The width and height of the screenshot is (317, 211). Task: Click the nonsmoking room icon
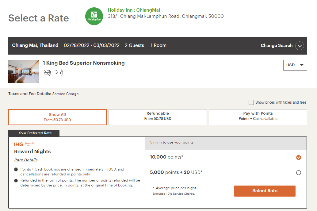tap(48, 72)
